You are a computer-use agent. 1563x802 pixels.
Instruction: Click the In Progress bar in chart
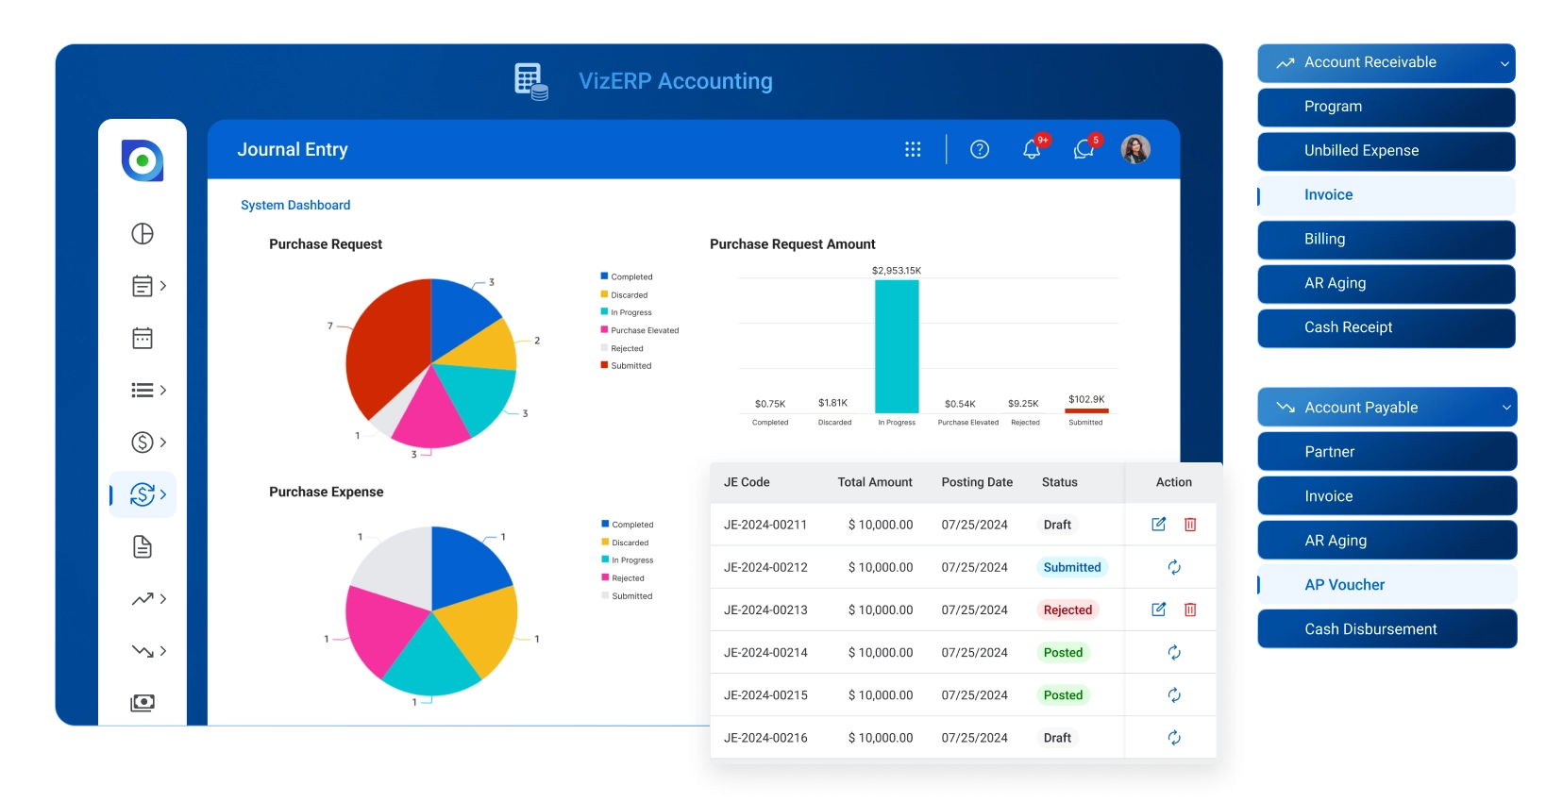coord(897,346)
